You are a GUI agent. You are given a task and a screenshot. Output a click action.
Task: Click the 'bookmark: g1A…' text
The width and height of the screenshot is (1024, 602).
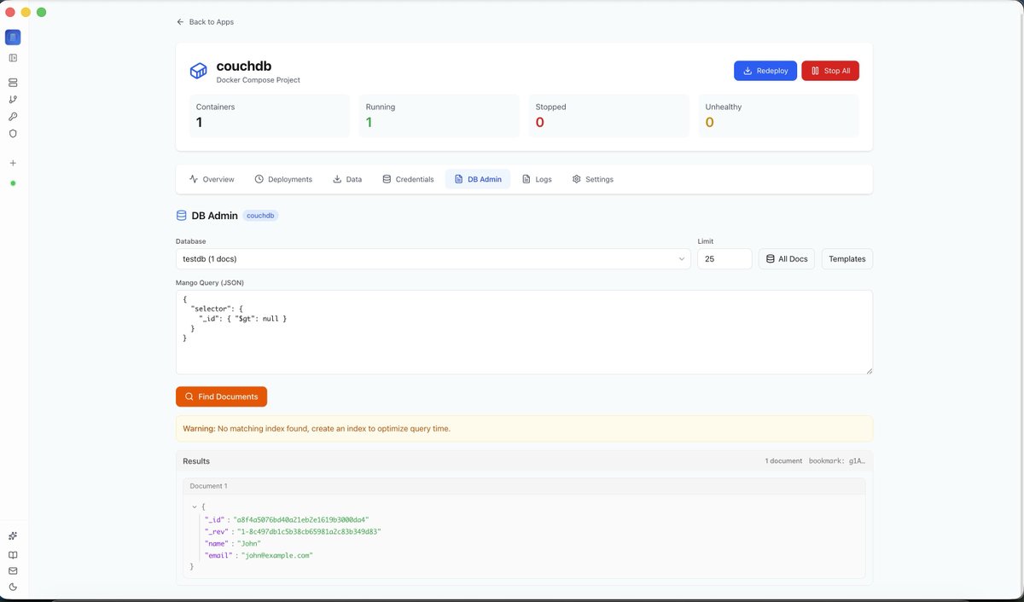(x=837, y=461)
